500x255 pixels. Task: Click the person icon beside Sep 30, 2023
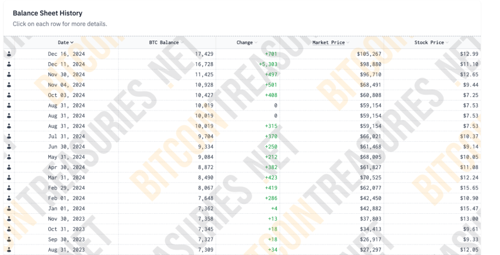[9, 239]
